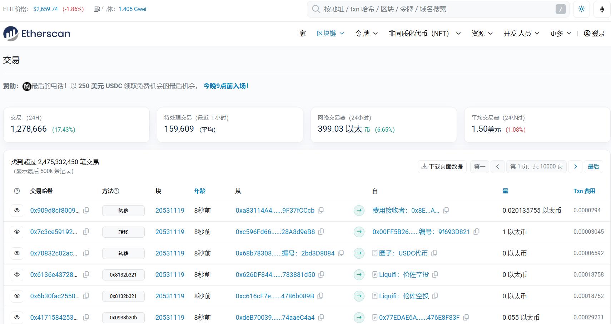This screenshot has height=324, width=611.
Task: Copy sender address 0x626DF844...783881d50
Action: (321, 275)
